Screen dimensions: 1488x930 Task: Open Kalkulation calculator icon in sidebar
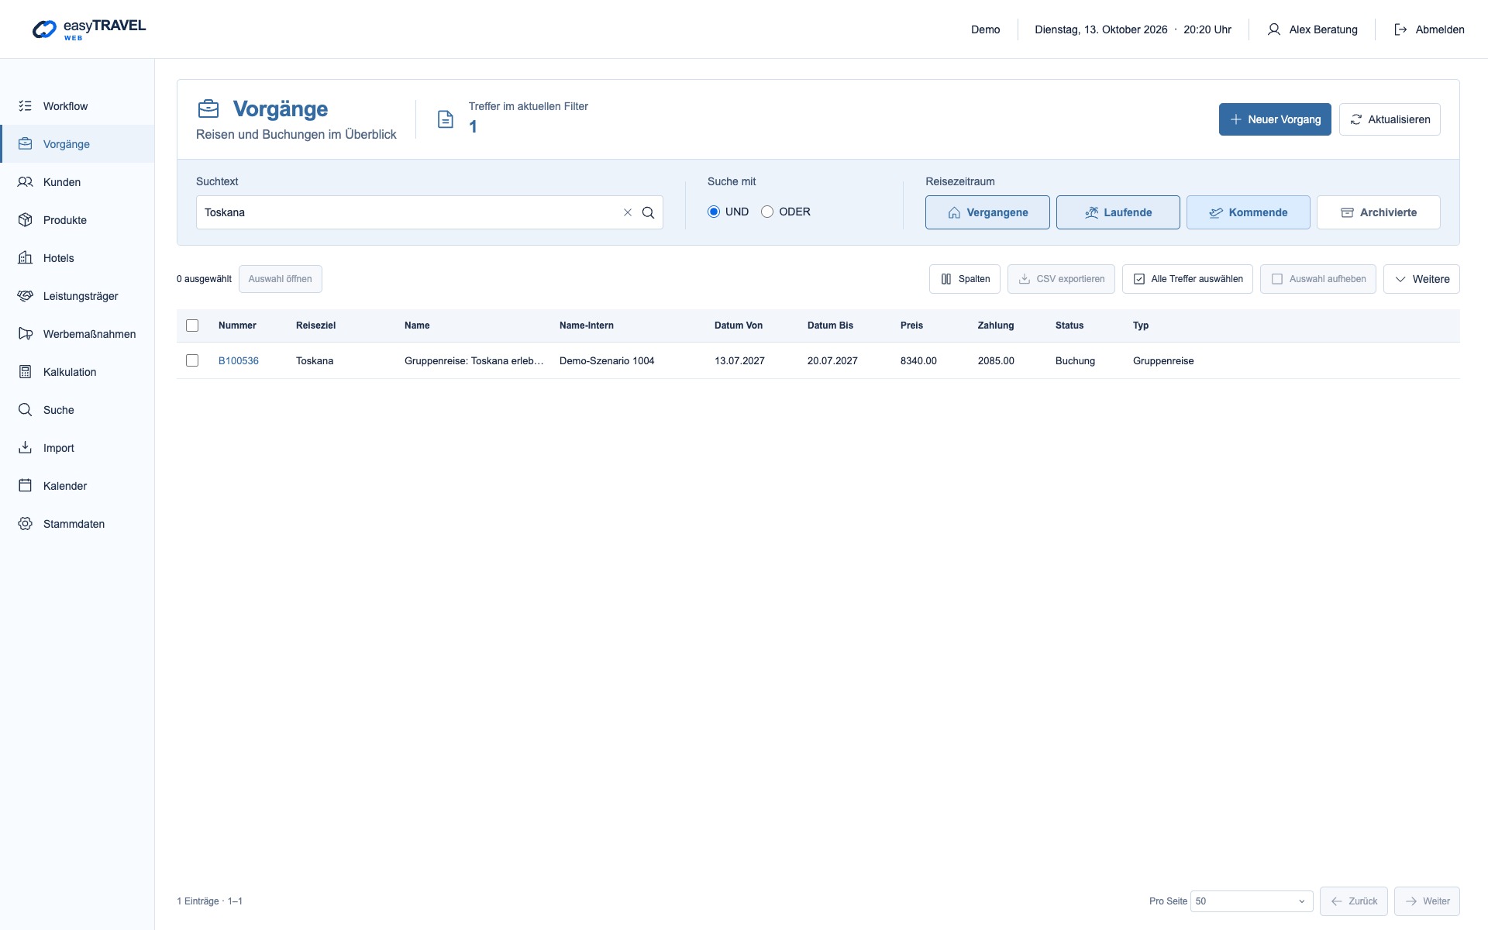(x=26, y=372)
